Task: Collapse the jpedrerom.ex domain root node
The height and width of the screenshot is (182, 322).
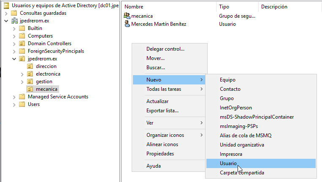Action: coord(6,21)
